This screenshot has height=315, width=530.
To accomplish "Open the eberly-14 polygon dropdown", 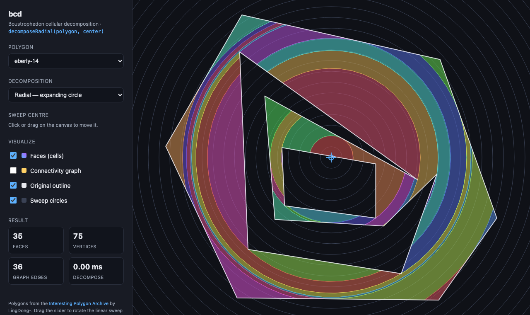I will pyautogui.click(x=66, y=61).
